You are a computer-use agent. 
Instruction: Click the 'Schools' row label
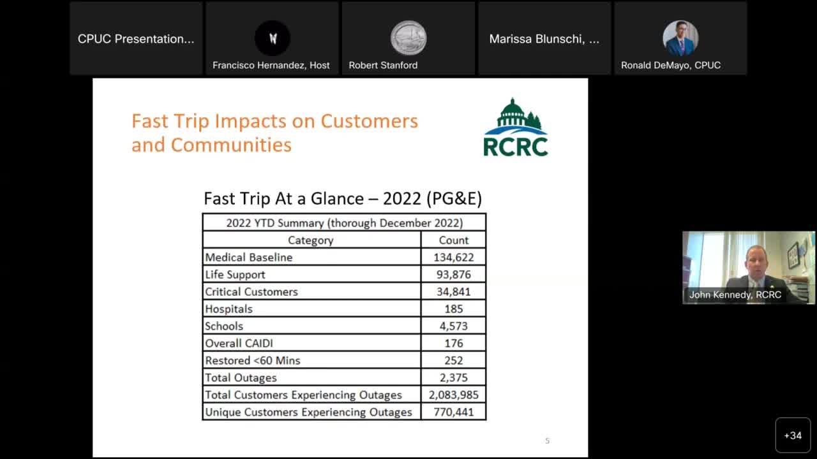(x=224, y=326)
